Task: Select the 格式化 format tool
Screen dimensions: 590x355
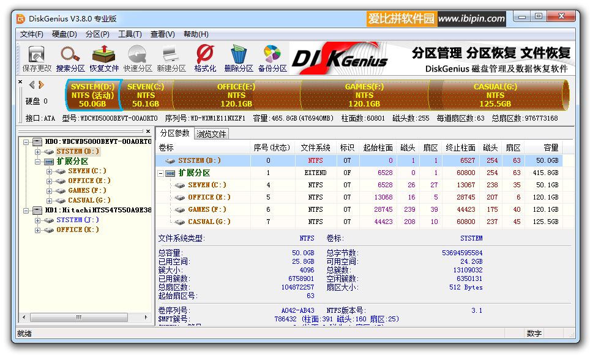Action: click(205, 59)
